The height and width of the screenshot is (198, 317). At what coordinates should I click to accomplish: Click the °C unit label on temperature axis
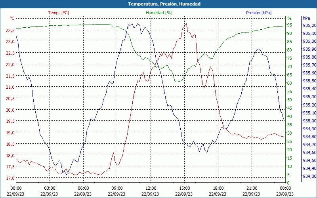(12, 18)
